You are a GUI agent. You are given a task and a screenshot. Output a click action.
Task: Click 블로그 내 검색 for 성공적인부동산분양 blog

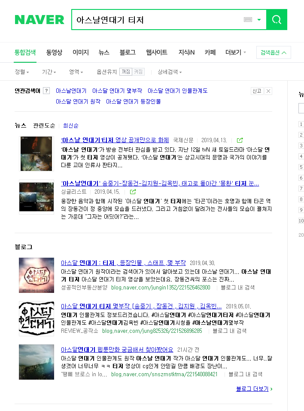coord(237,288)
